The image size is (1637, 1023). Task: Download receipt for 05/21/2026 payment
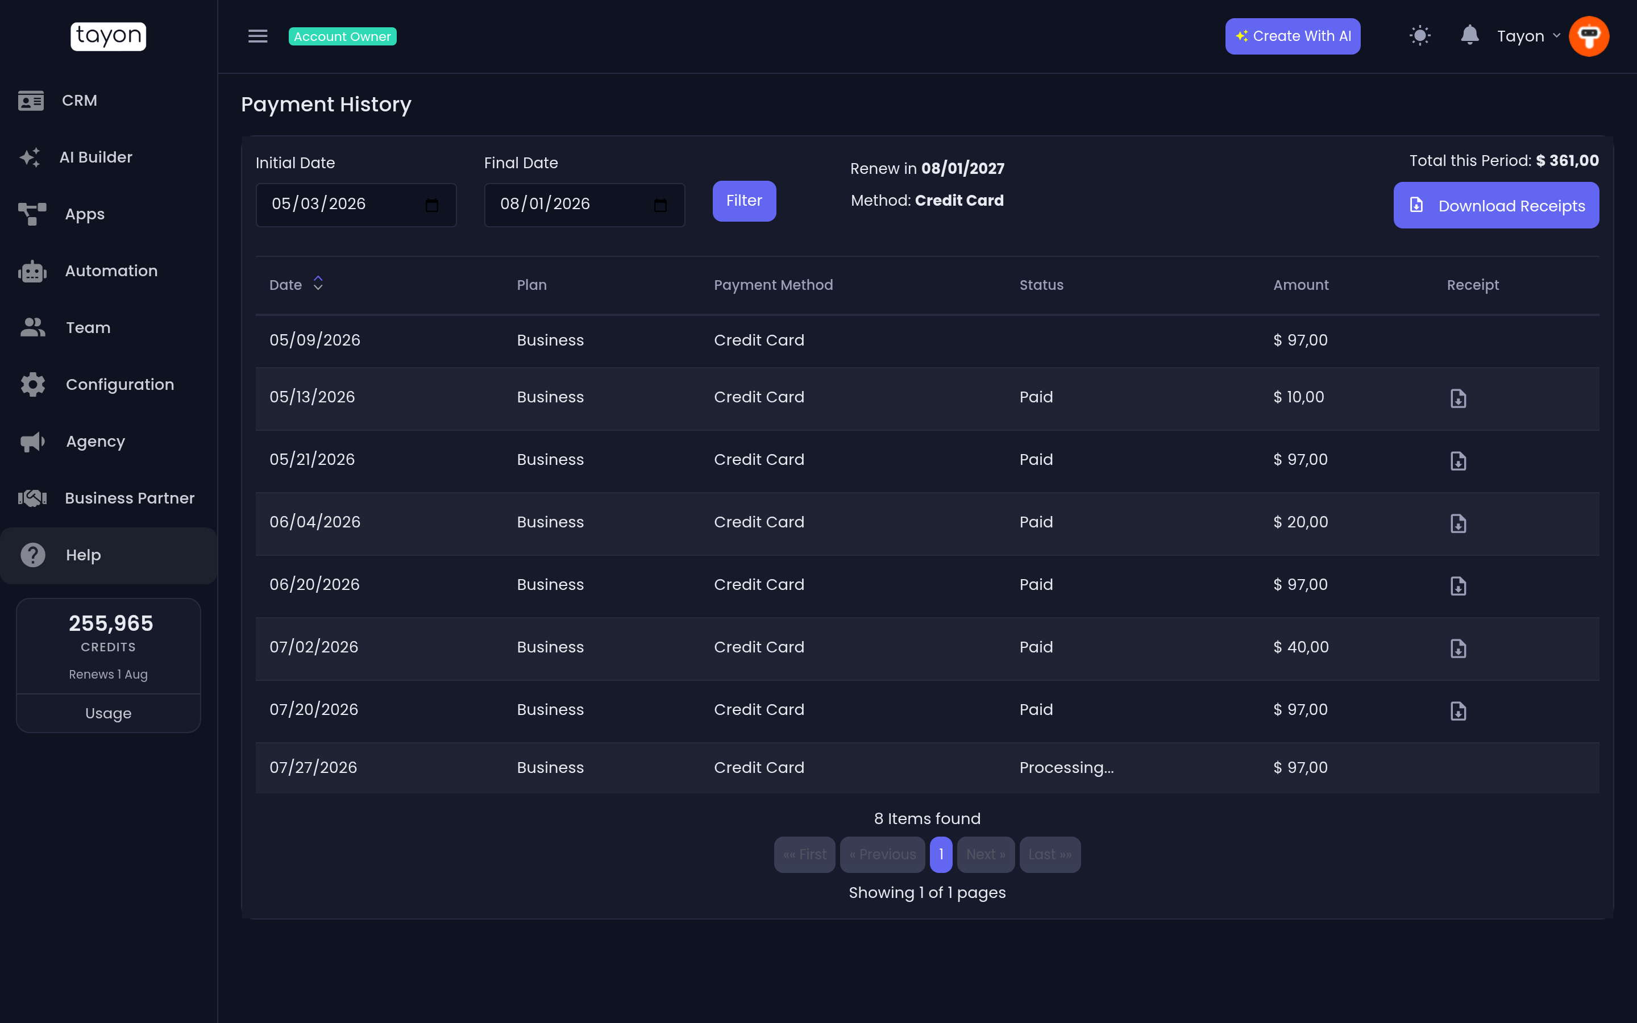(x=1459, y=461)
